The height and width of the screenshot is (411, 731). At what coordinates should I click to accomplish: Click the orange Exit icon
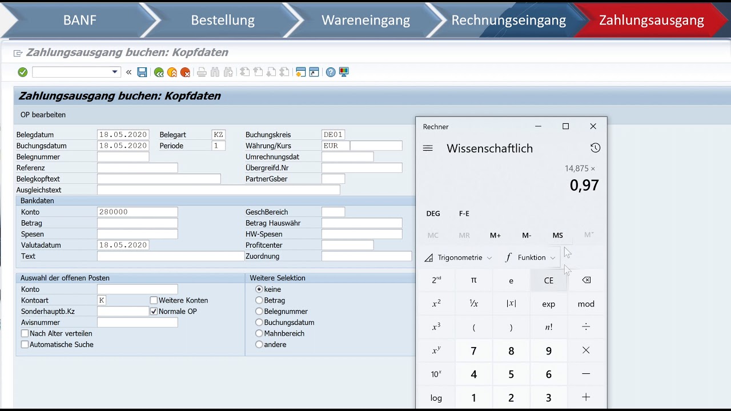tap(172, 72)
